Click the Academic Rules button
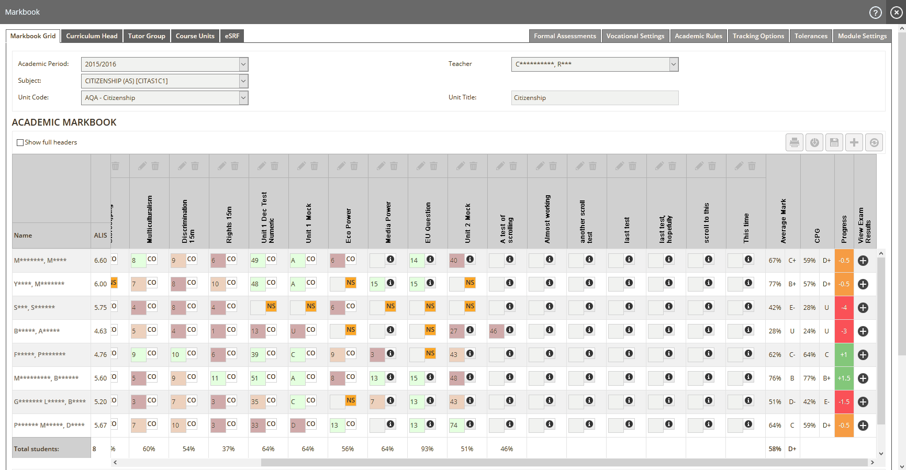This screenshot has height=470, width=906. tap(698, 36)
